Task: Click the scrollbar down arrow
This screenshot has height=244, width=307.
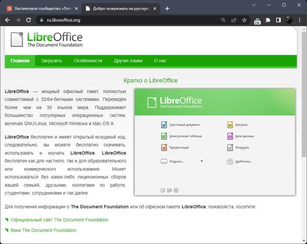Action: coord(304,241)
